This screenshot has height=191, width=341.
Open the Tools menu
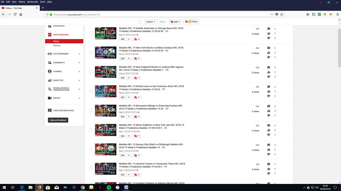click(42, 2)
